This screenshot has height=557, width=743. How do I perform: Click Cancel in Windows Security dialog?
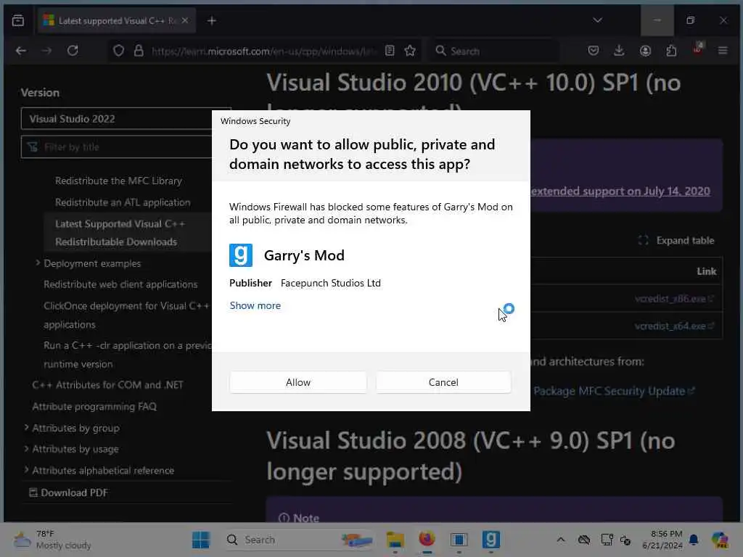click(443, 382)
